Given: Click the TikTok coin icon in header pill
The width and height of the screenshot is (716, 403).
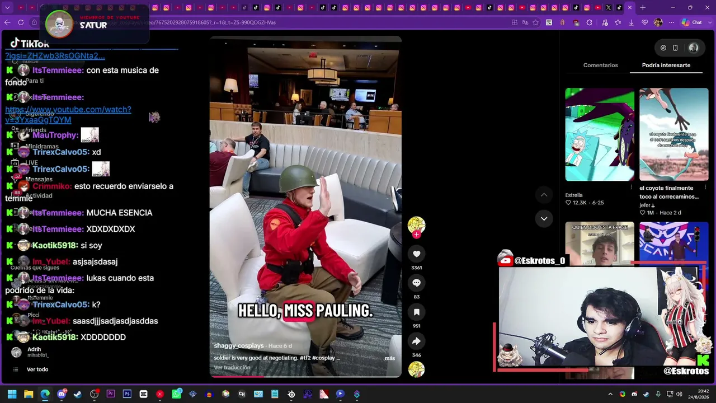Looking at the screenshot, I should click(x=663, y=48).
